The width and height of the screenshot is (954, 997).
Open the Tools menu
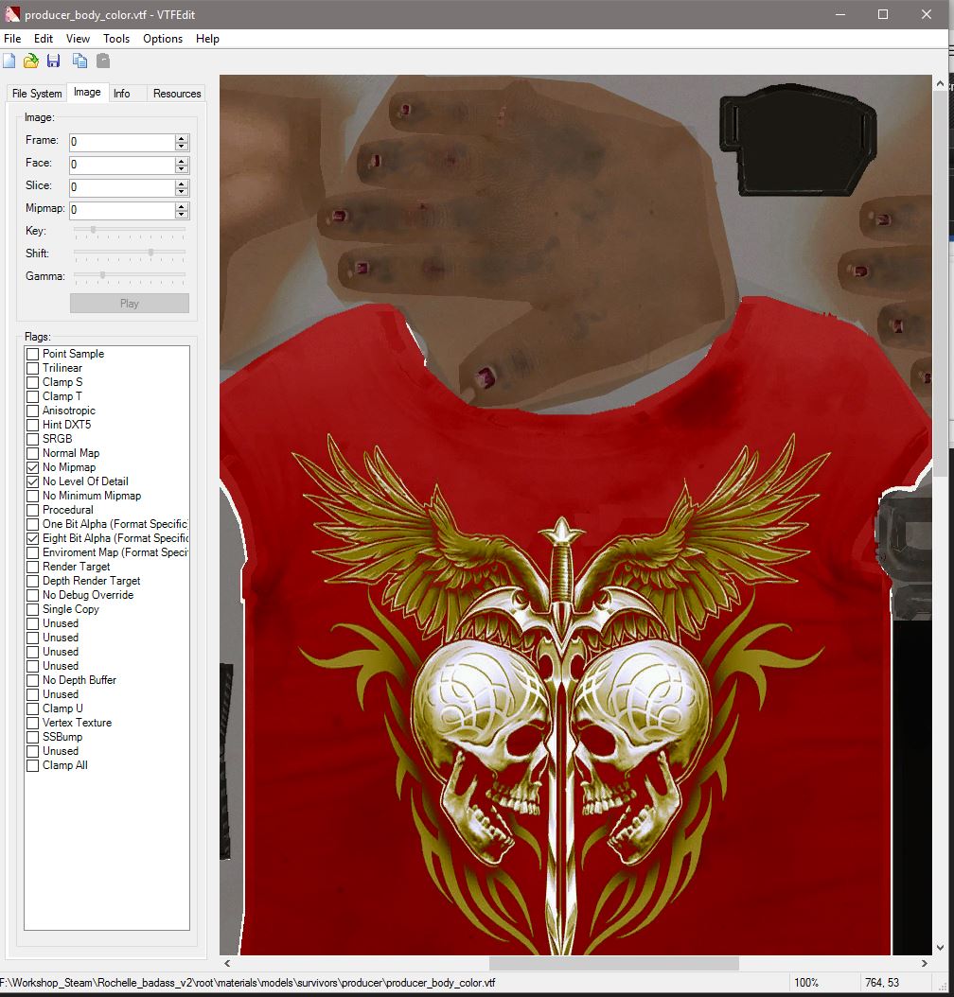(116, 39)
